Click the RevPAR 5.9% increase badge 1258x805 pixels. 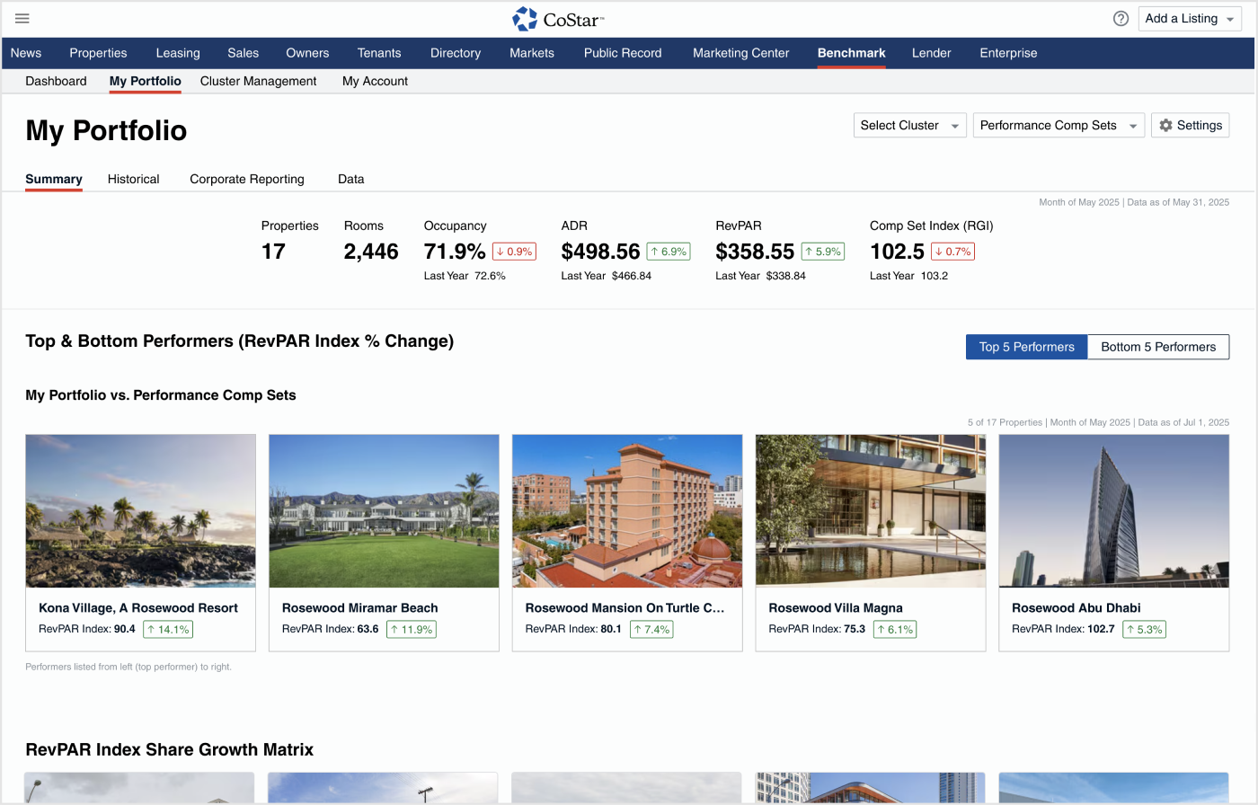point(822,252)
